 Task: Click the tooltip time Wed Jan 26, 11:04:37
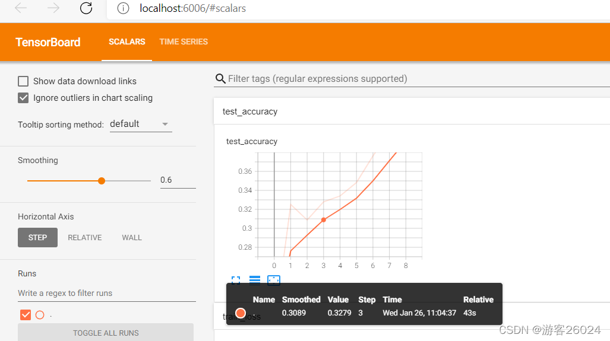(x=419, y=313)
